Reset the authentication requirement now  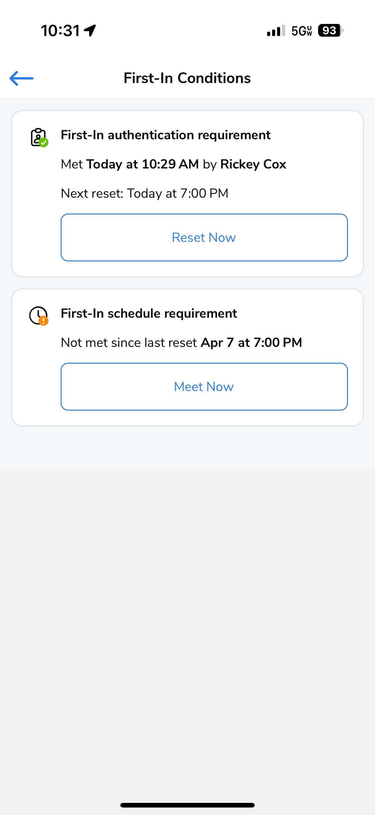coord(204,237)
